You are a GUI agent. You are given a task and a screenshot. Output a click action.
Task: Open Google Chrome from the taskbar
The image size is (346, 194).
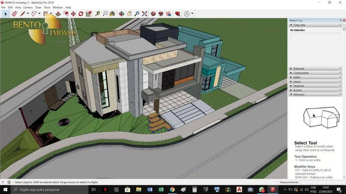pyautogui.click(x=172, y=189)
